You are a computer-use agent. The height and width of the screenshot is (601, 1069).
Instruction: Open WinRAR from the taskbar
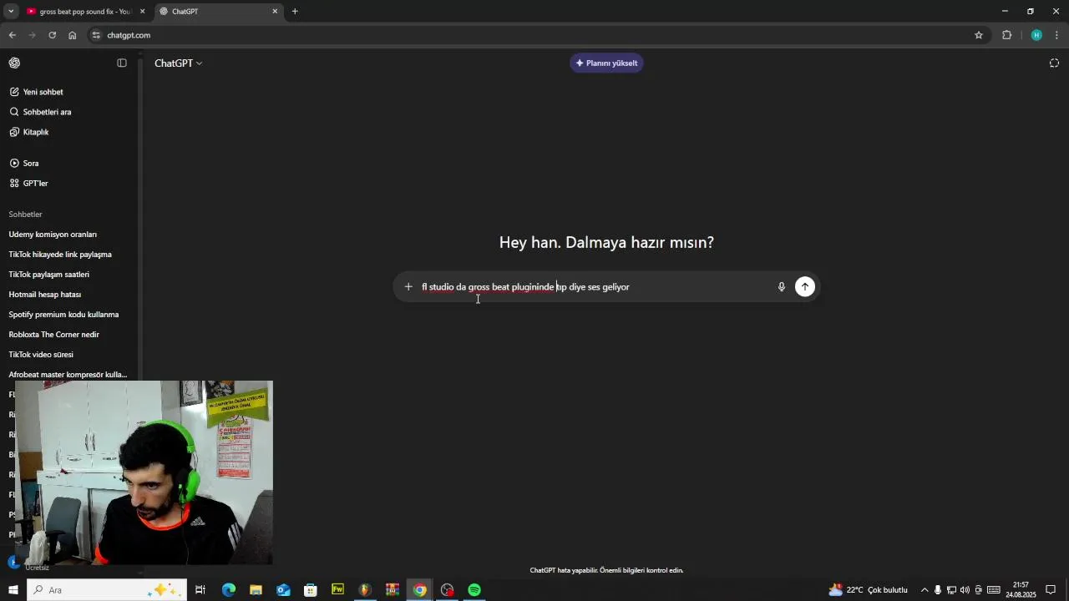click(392, 590)
